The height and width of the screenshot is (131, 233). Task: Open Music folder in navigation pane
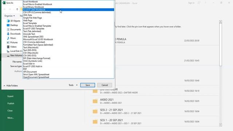click(11, 38)
